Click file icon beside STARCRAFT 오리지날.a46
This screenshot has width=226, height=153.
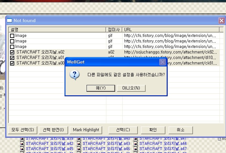[x=79, y=149]
